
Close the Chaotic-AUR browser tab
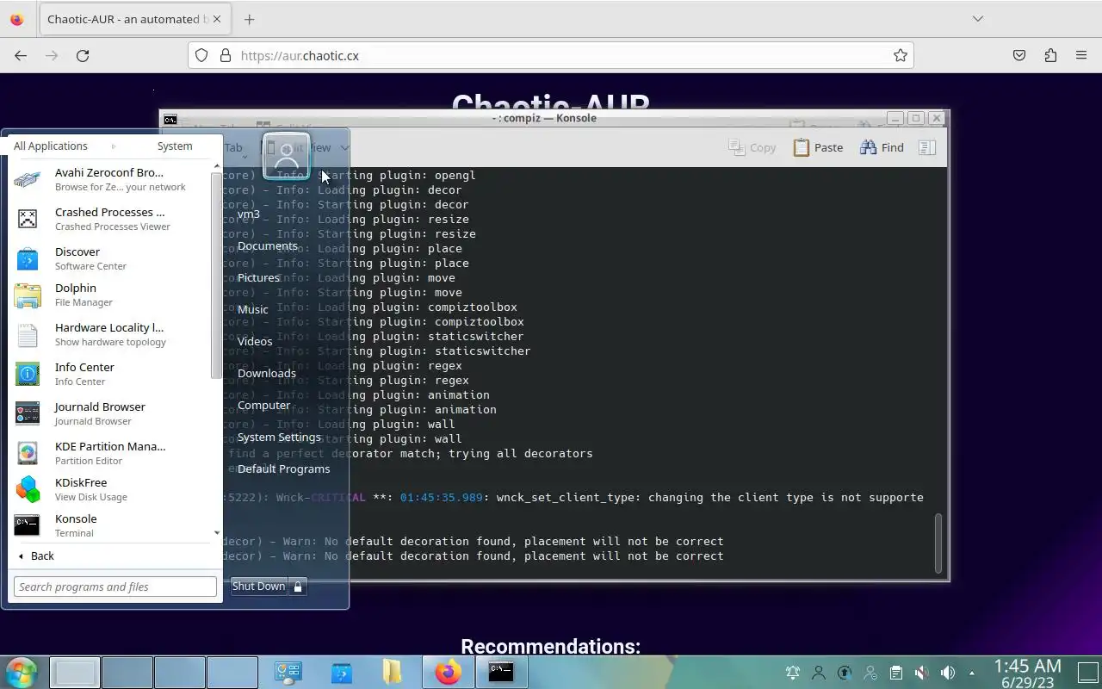(x=216, y=19)
